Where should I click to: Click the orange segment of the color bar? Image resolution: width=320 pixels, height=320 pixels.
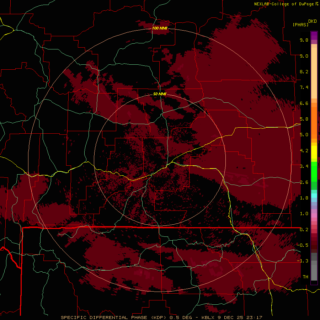314,122
